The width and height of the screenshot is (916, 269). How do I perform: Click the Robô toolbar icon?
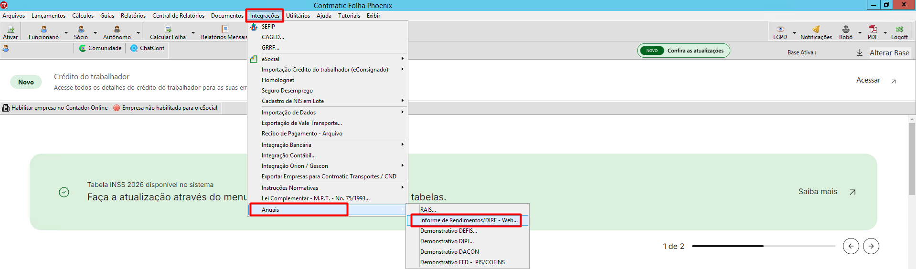846,30
